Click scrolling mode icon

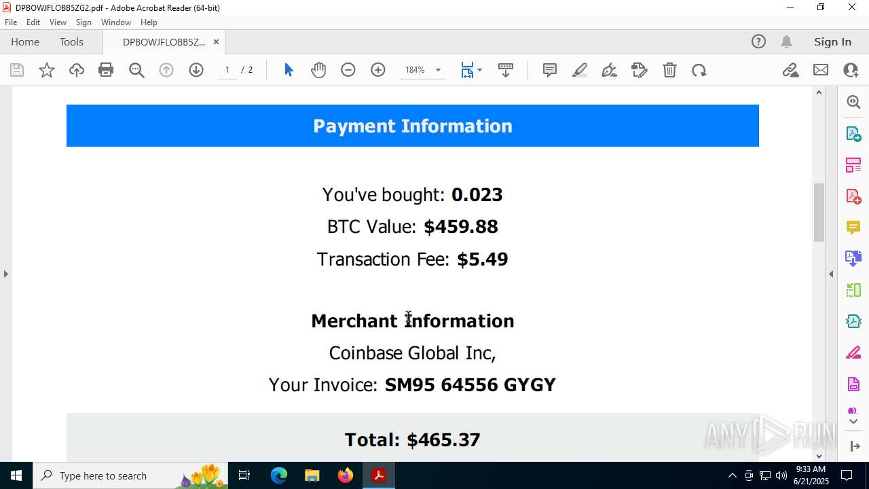(x=506, y=70)
